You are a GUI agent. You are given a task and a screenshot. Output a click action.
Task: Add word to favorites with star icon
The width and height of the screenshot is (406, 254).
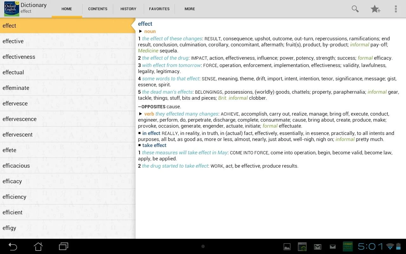pos(375,9)
